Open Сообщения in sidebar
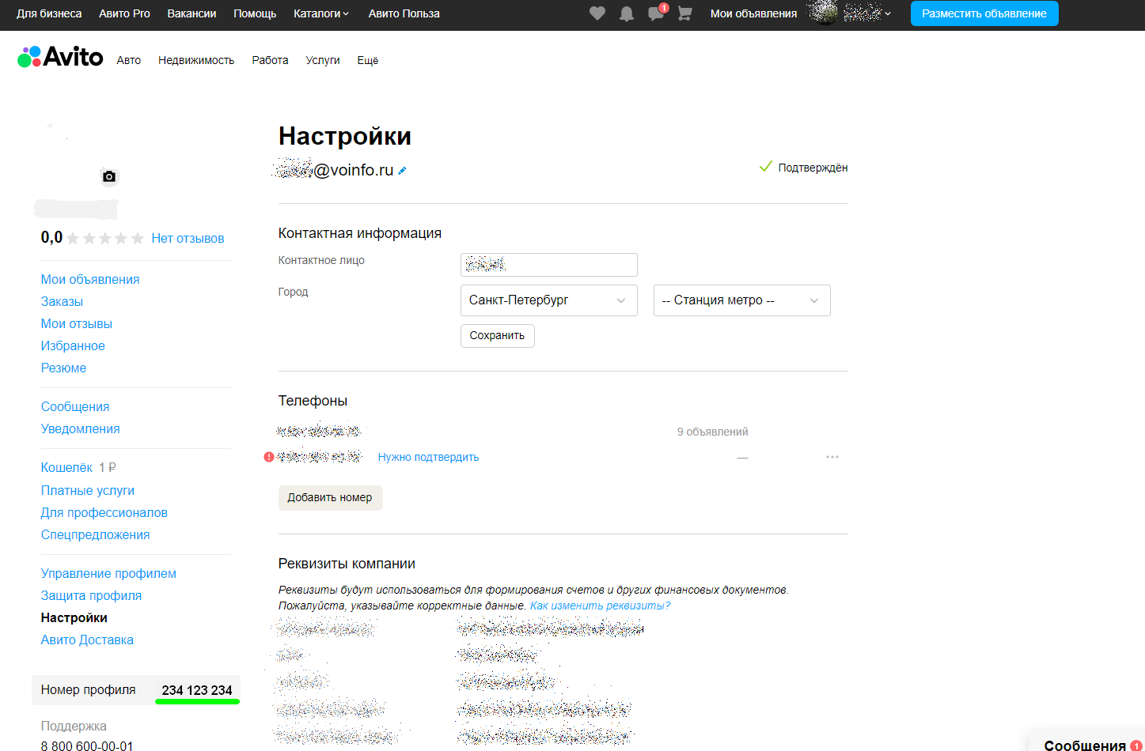The image size is (1145, 751). point(75,406)
